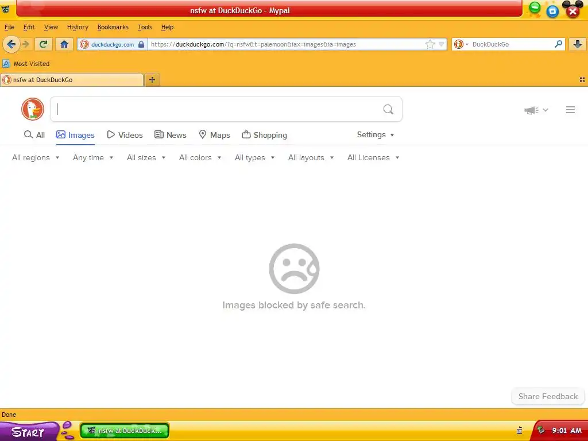588x441 pixels.
Task: Click the DuckDuckGo search submit magnifier
Action: (x=388, y=109)
